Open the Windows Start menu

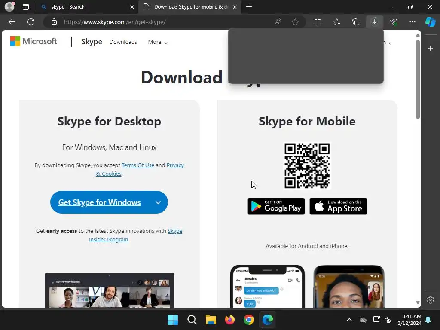click(173, 320)
